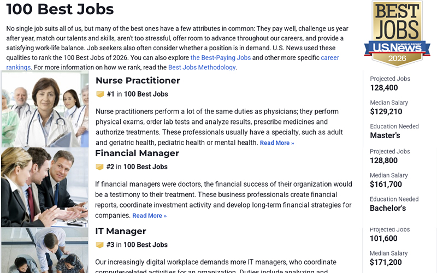Expand Nurse Practitioner description with Read More
Viewport: 437px width, 273px height.
[276, 143]
